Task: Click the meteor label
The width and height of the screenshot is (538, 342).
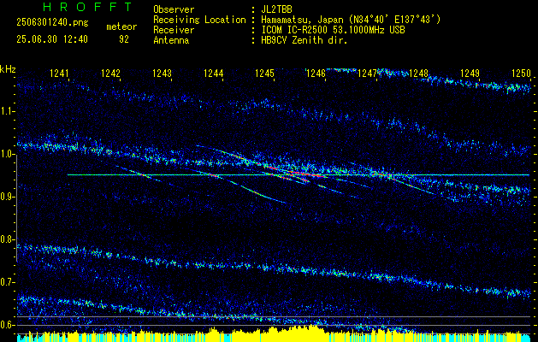Action: pyautogui.click(x=121, y=27)
